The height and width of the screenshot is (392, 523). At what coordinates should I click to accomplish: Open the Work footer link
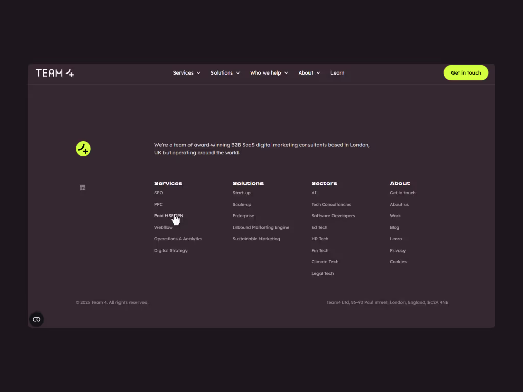coord(395,216)
